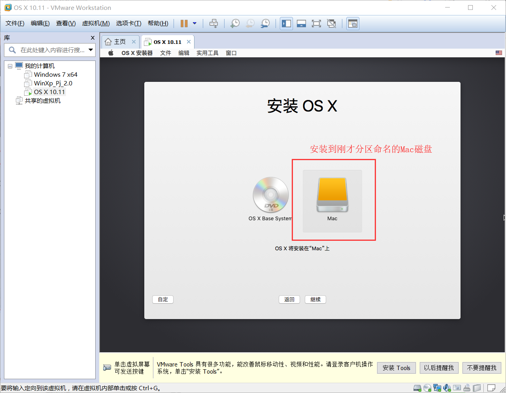Open the OS X 安装器 menu
This screenshot has width=506, height=393.
pyautogui.click(x=137, y=53)
